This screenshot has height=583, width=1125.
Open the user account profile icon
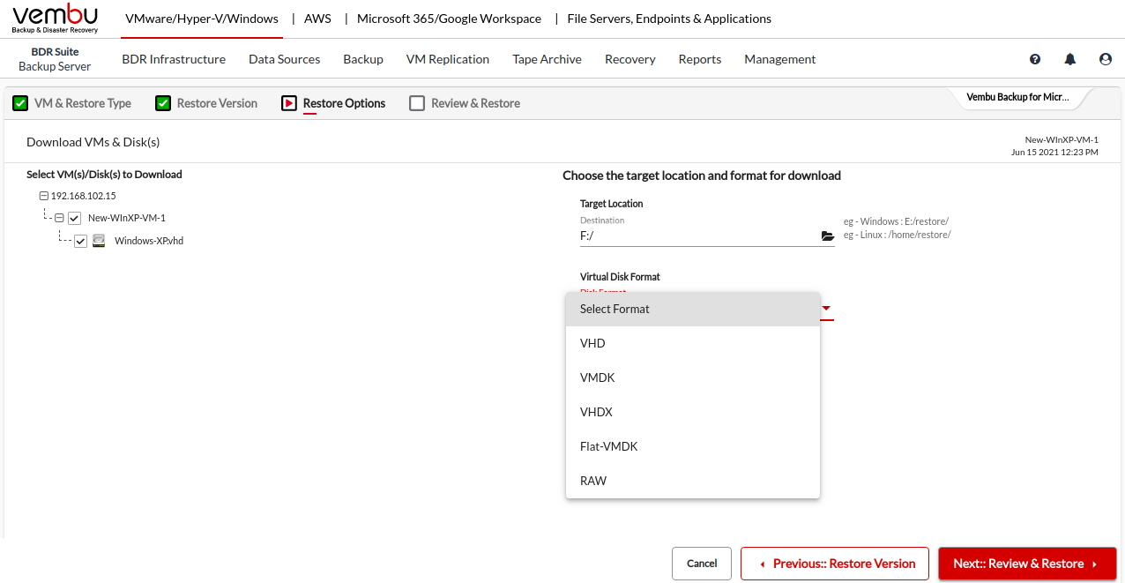[1106, 59]
